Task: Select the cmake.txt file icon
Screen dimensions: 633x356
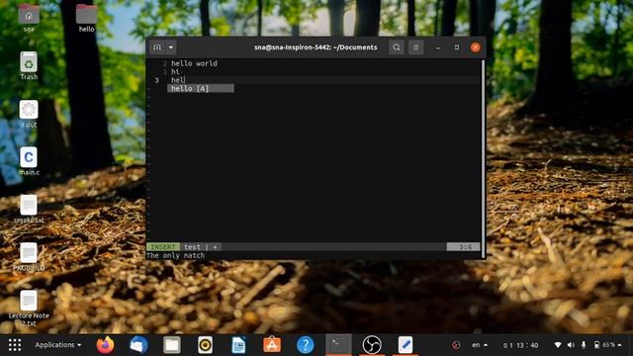Action: 29,209
